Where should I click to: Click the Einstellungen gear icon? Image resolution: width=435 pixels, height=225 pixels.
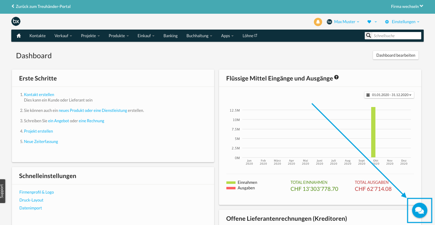pyautogui.click(x=387, y=22)
